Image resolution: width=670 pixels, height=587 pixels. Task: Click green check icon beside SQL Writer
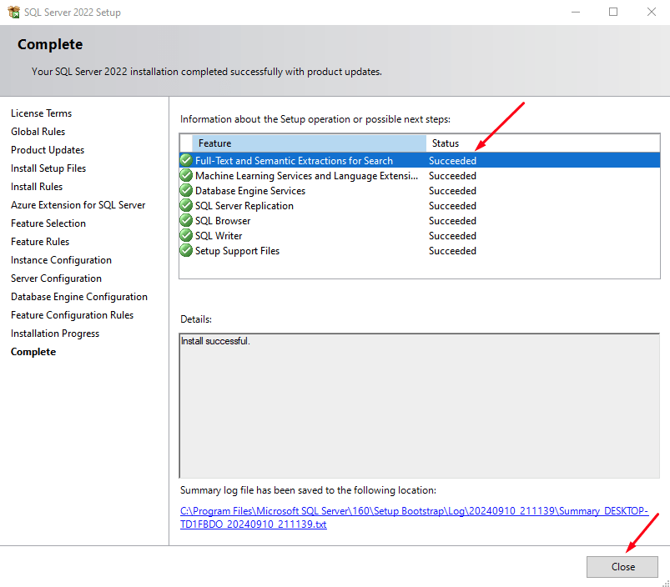point(186,235)
